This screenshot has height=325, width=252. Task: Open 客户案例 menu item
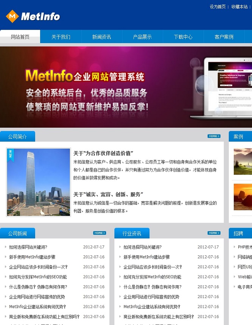pos(224,37)
